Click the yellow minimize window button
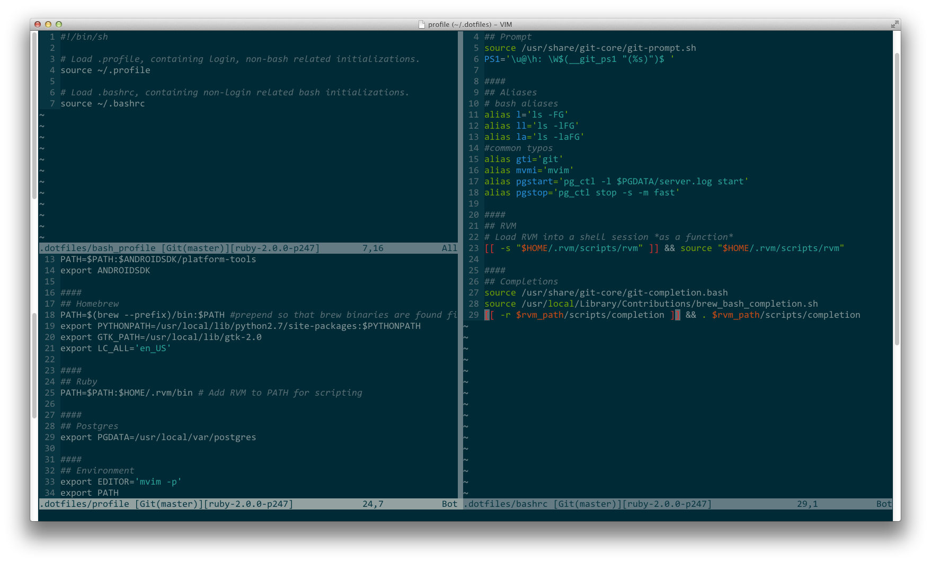 click(48, 24)
